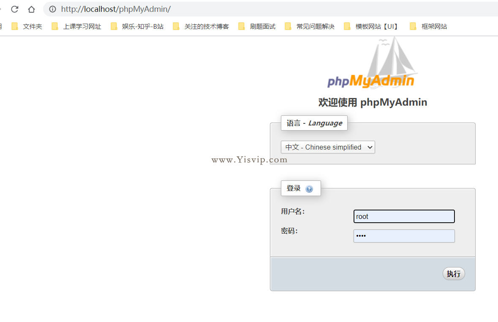Open the 刷题面试 bookmark folder
Image resolution: width=498 pixels, height=322 pixels.
click(257, 26)
